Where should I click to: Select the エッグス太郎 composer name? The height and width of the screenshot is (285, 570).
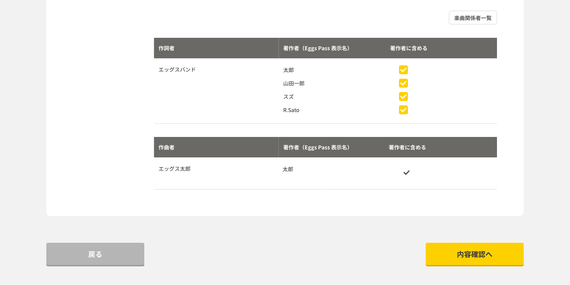(175, 169)
